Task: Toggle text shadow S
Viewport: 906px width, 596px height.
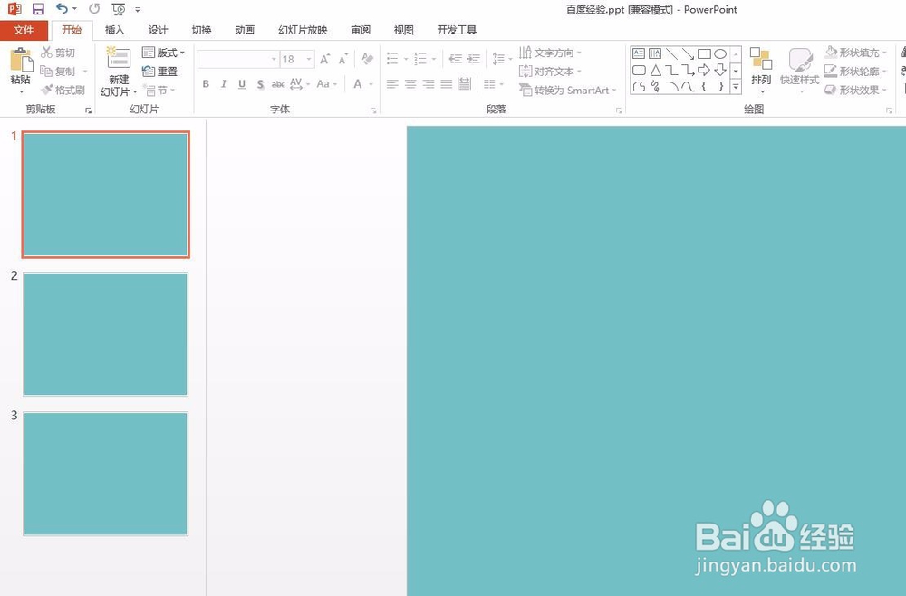Action: [261, 84]
